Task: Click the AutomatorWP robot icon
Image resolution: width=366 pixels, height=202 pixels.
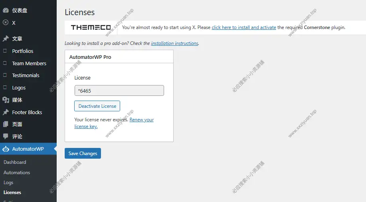Action: (6, 149)
